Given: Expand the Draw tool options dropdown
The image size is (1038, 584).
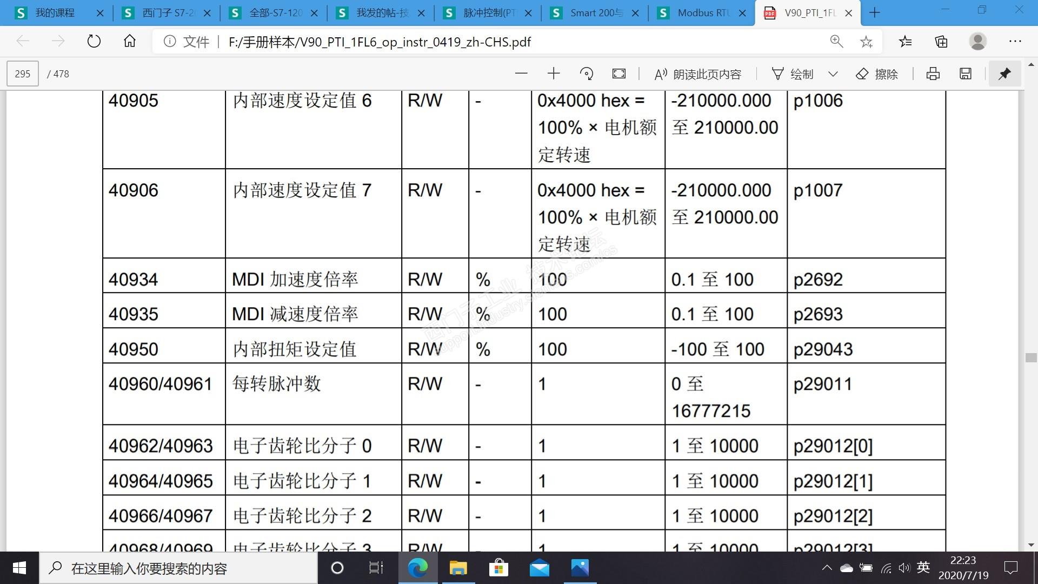Looking at the screenshot, I should (833, 74).
